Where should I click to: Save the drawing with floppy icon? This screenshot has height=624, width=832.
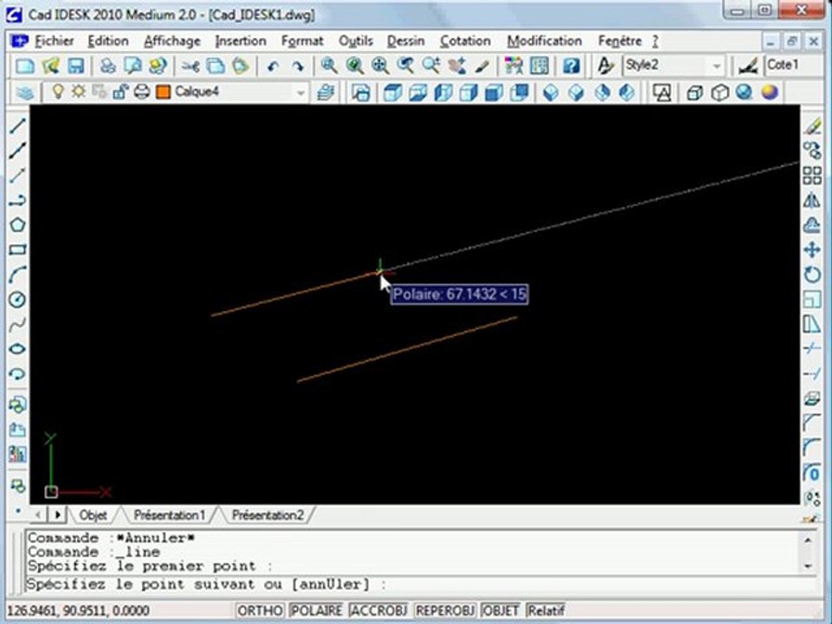[x=76, y=66]
